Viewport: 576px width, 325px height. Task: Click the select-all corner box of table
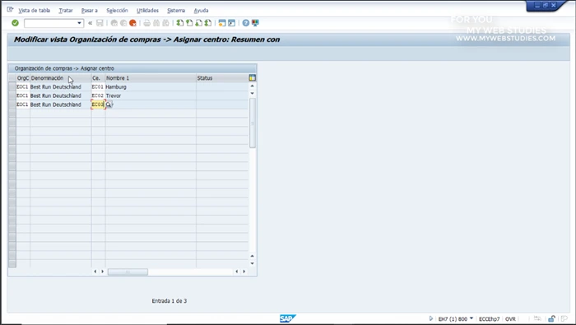(12, 78)
